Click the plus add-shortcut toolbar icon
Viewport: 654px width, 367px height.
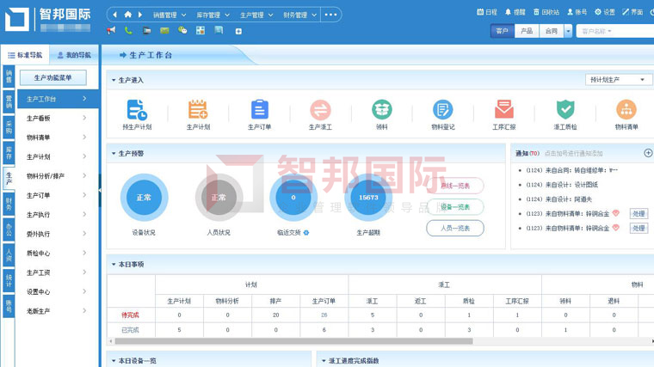pos(238,31)
